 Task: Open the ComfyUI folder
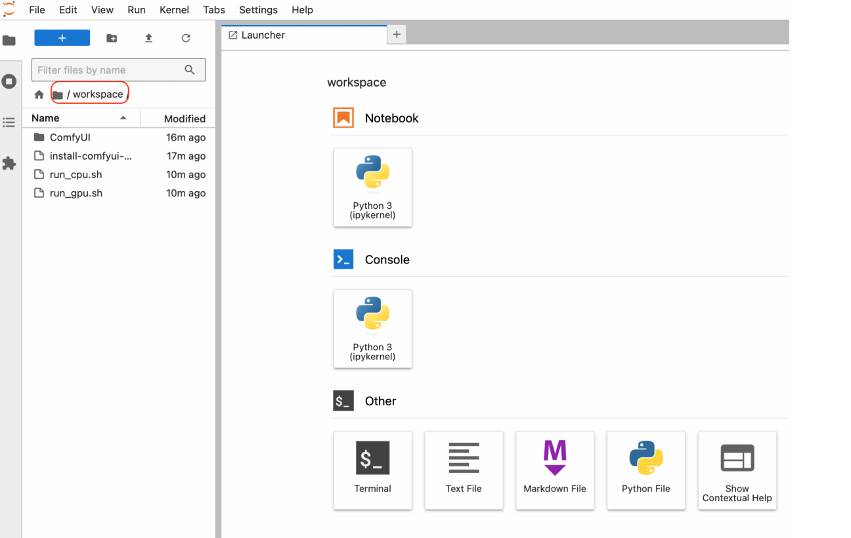[x=70, y=137]
